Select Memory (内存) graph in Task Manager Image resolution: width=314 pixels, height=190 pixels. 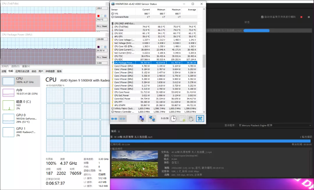[8, 93]
